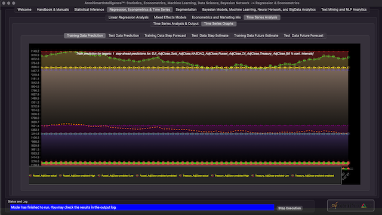The height and width of the screenshot is (215, 382).
Task: Click the status log message field
Action: 142,207
